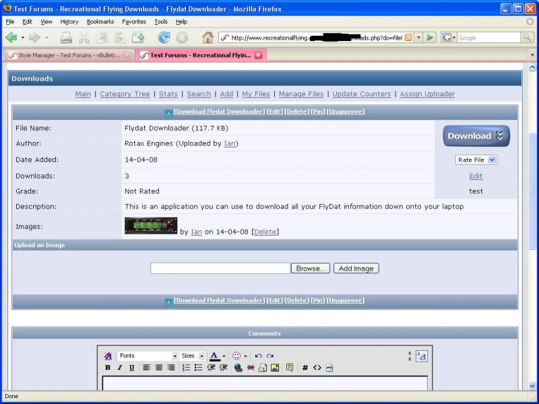
Task: Wrap selection in HTML tags icon
Action: tap(317, 368)
